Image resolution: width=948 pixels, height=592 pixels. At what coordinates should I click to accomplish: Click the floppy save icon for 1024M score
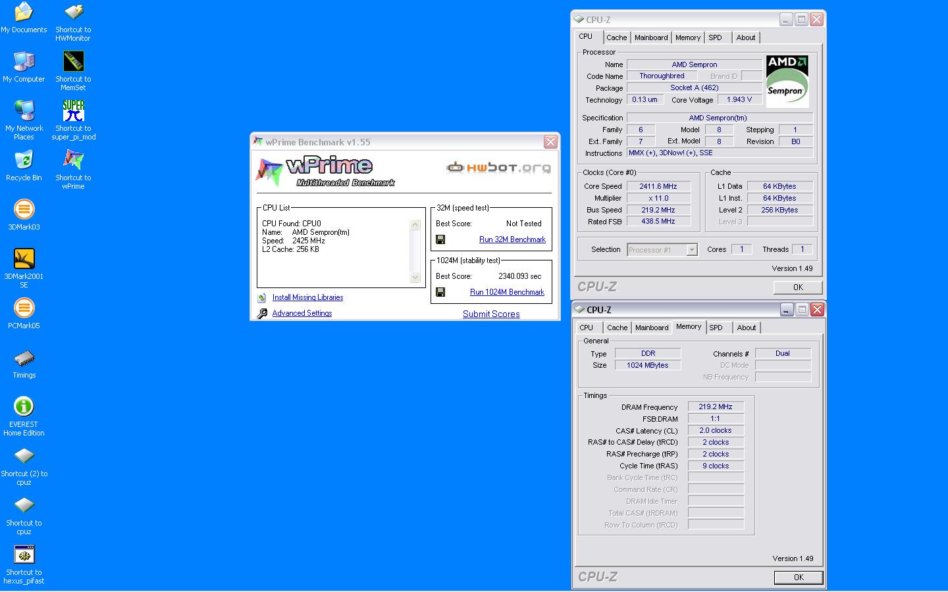(x=440, y=292)
